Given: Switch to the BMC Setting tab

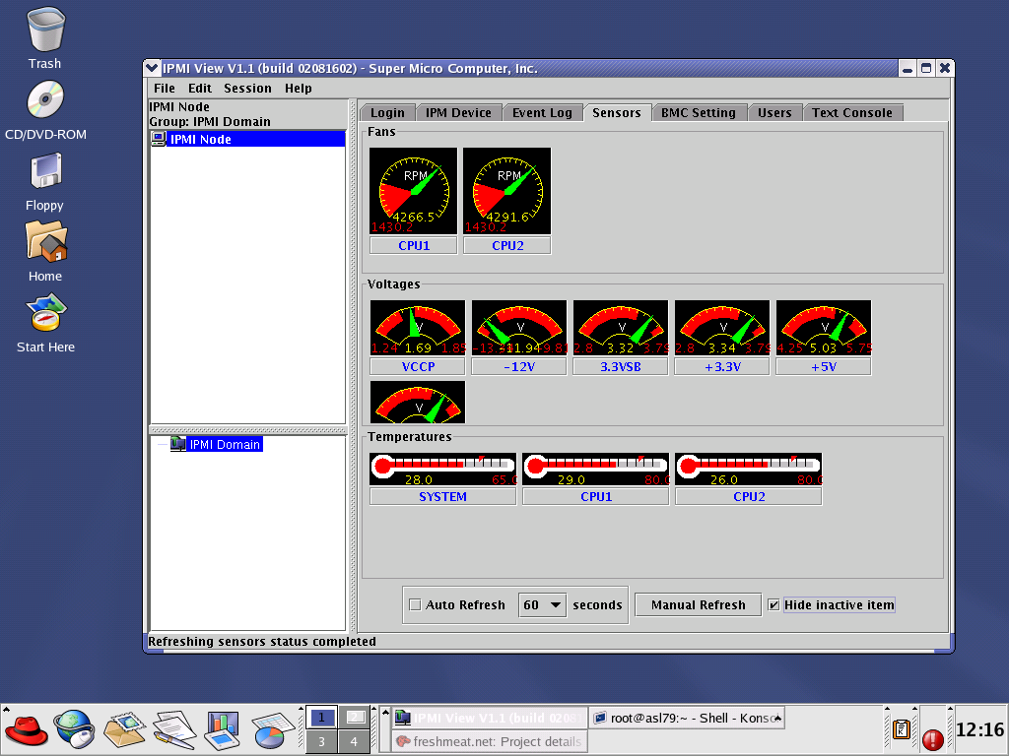Looking at the screenshot, I should (699, 112).
